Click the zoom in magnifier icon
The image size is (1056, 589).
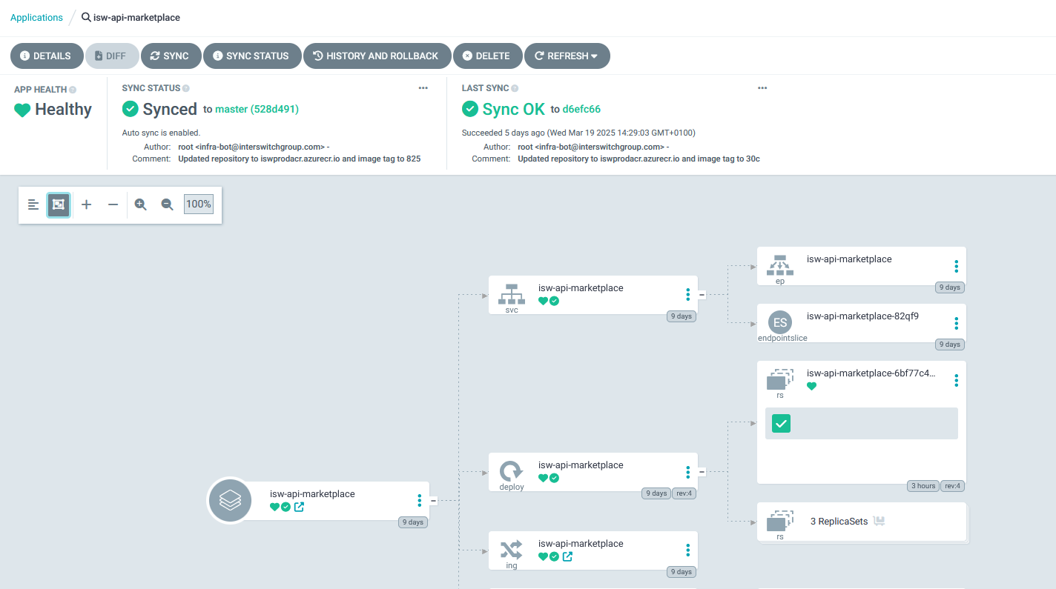(140, 204)
